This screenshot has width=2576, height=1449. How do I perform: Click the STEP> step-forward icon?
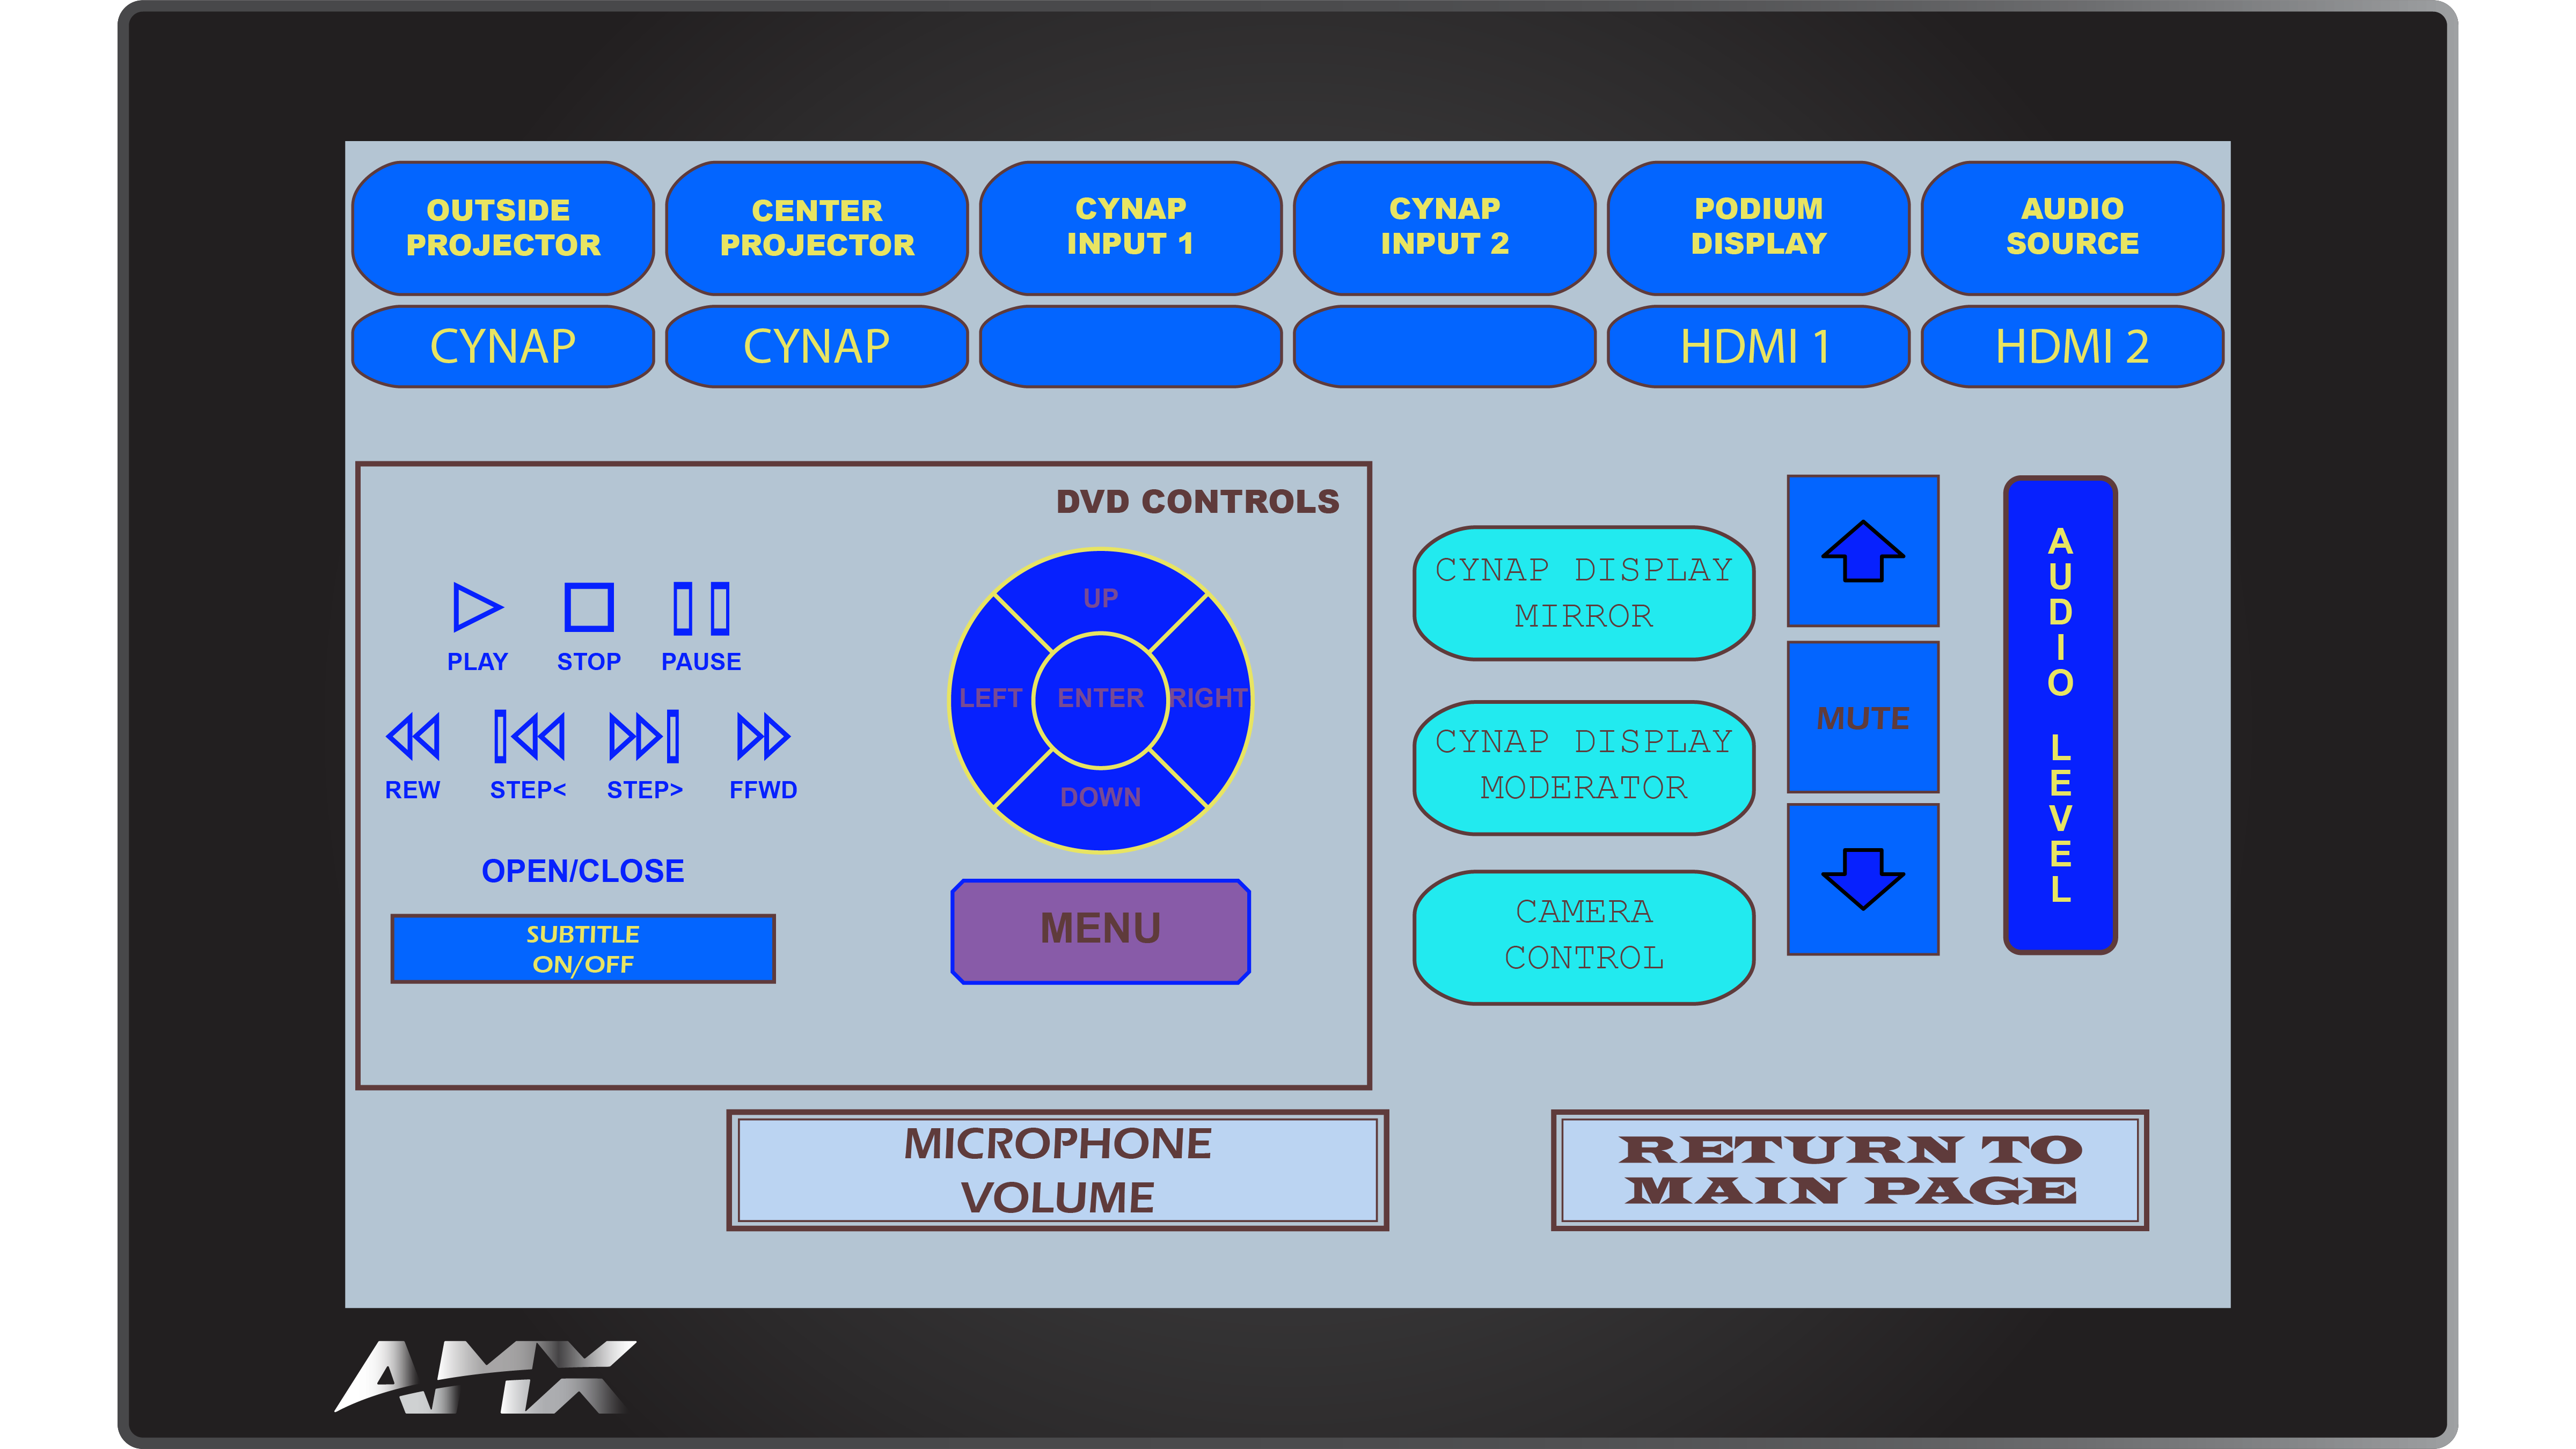coord(645,738)
